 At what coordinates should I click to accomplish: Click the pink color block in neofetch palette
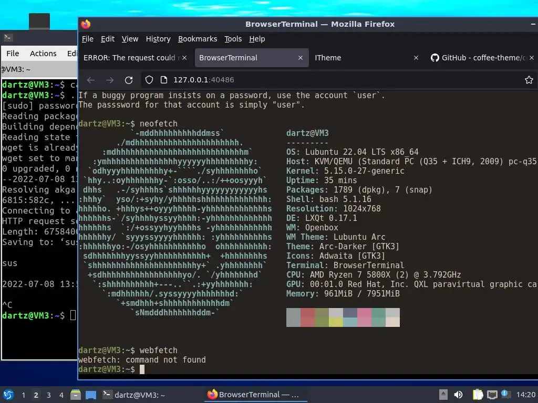364,317
